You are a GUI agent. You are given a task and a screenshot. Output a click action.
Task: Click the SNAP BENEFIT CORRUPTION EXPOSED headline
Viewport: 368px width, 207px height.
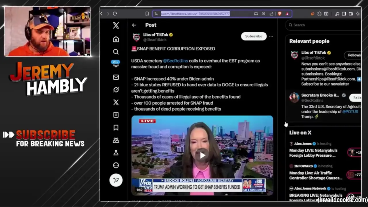(176, 49)
